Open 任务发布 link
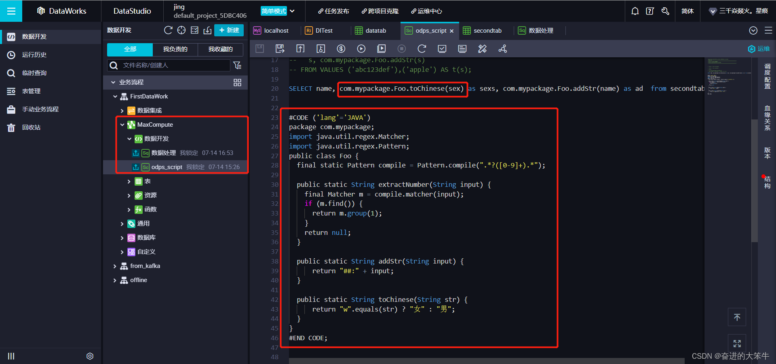Image resolution: width=776 pixels, height=364 pixels. pos(333,11)
